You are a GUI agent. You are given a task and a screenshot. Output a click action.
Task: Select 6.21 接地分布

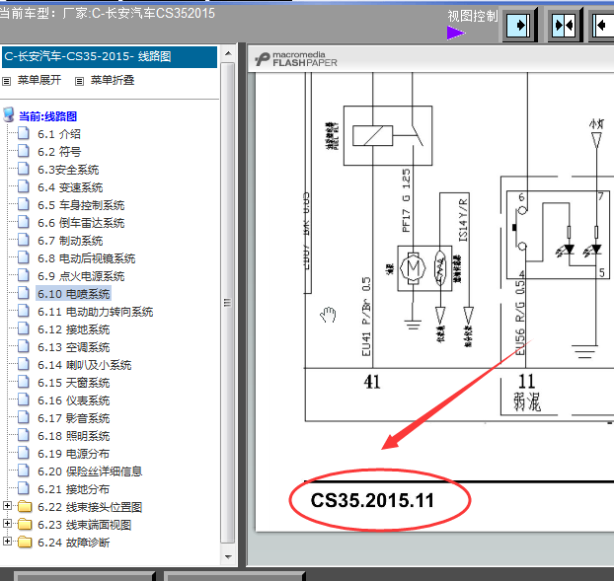pos(74,489)
